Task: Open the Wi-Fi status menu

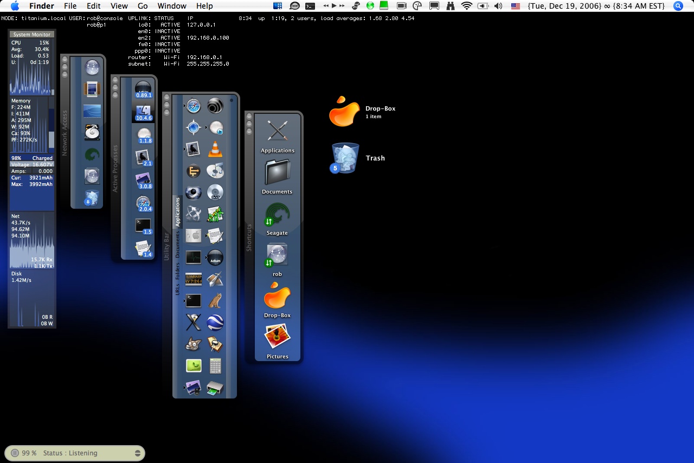Action: [x=467, y=6]
